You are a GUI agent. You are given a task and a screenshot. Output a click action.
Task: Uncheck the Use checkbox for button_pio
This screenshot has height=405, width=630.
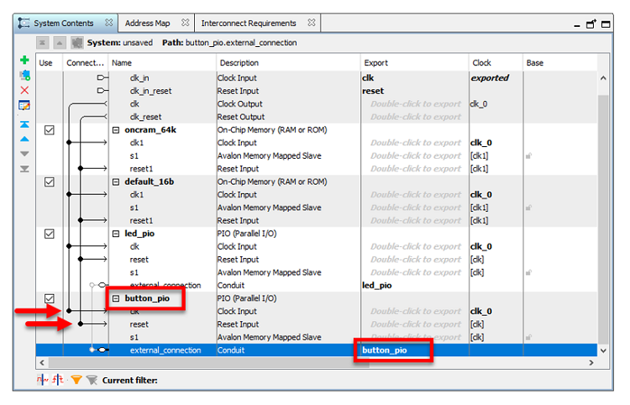[x=50, y=298]
